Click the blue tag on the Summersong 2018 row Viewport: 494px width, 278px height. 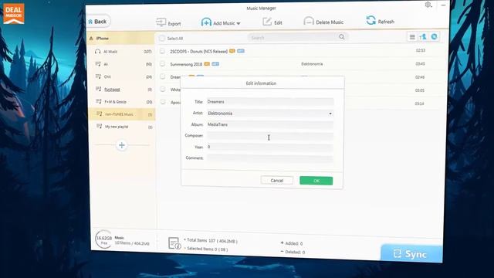[215, 63]
